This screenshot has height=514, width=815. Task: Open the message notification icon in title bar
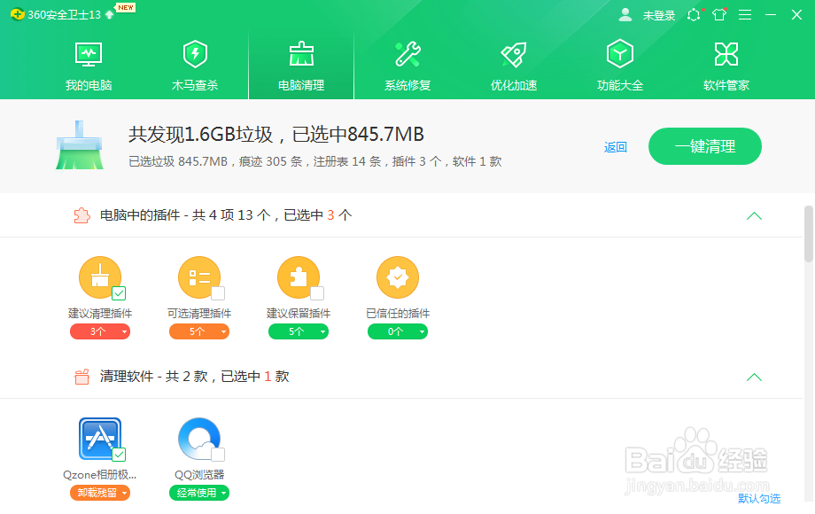pyautogui.click(x=694, y=14)
